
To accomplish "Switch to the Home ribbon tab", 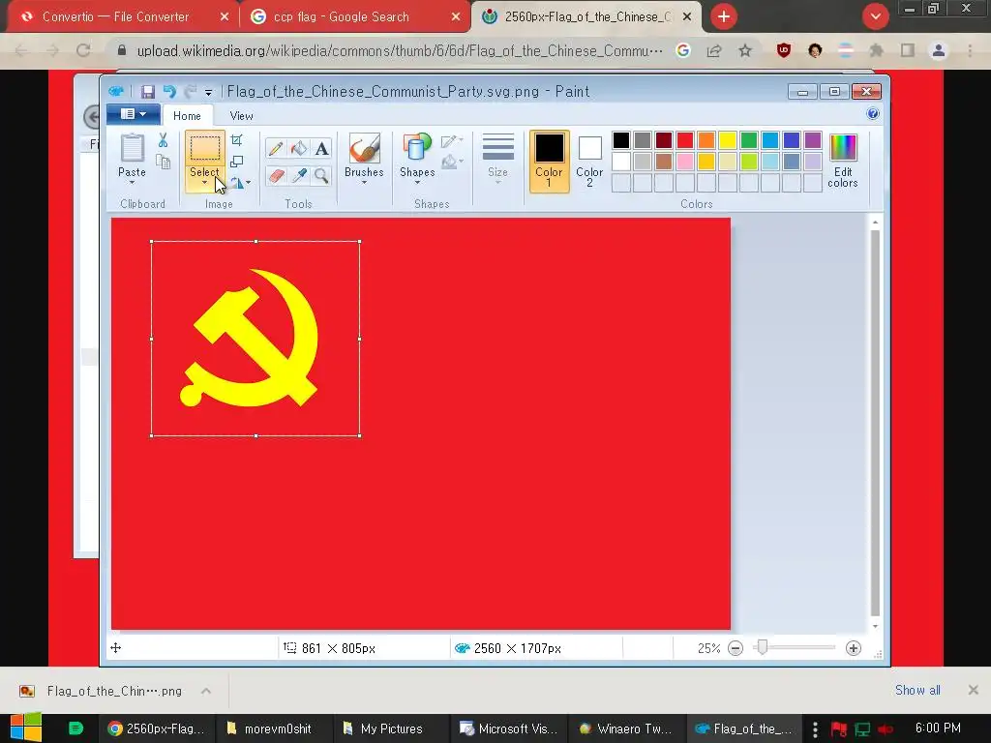I will click(187, 116).
